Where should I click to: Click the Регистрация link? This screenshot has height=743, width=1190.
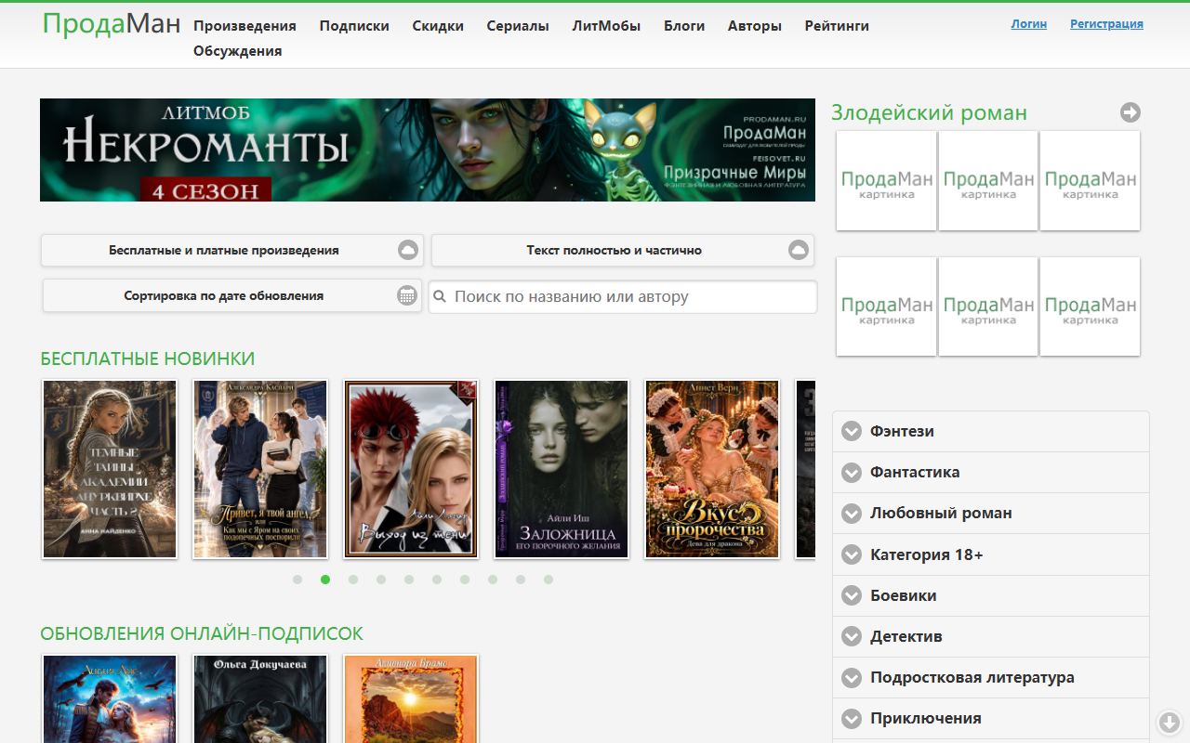pyautogui.click(x=1106, y=24)
